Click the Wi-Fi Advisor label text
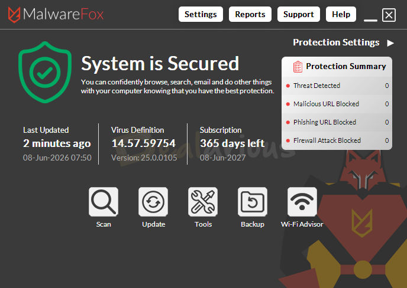This screenshot has width=407, height=288. [x=302, y=224]
